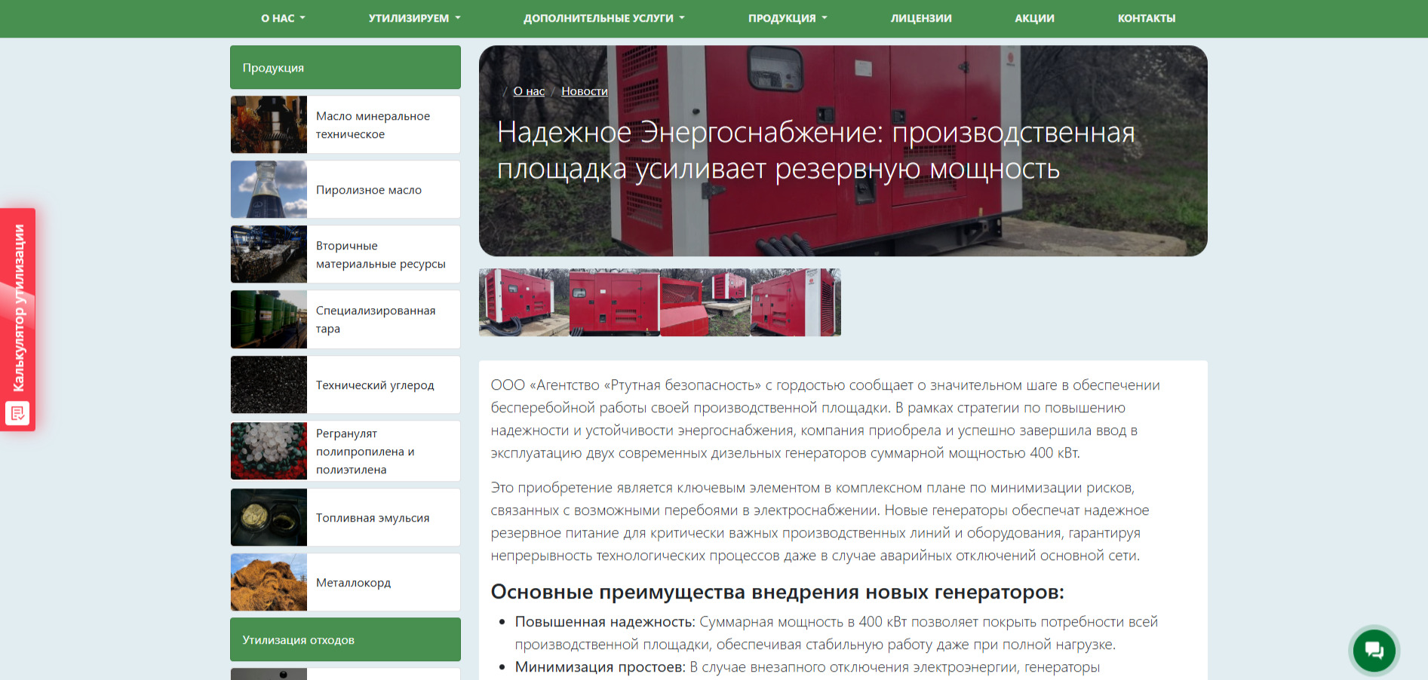Image resolution: width=1428 pixels, height=680 pixels.
Task: Go to the КОНТАКТЫ page
Action: click(x=1147, y=18)
